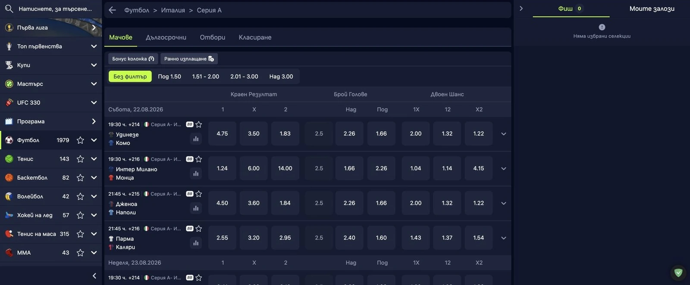
Task: Open stats chart for Интер Милано vs Монца
Action: [196, 173]
